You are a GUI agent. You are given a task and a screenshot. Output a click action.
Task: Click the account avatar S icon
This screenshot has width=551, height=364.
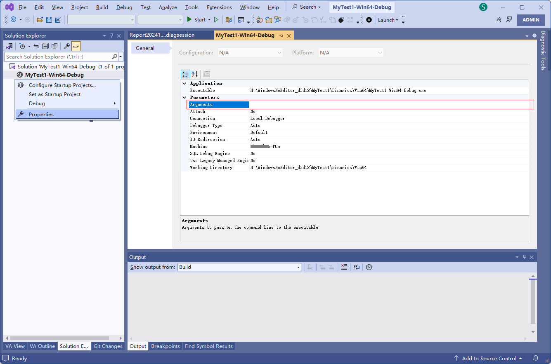click(x=483, y=7)
